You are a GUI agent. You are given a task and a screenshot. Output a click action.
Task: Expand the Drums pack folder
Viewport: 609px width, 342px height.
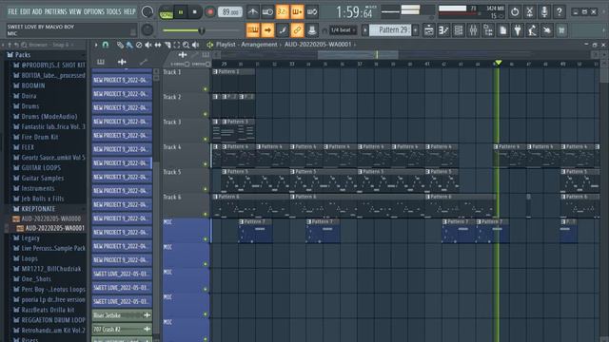tap(29, 105)
